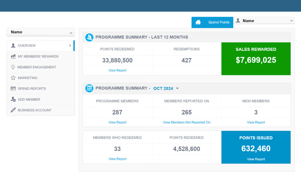View Report under Points Redeemed 33,880,500
The height and width of the screenshot is (177, 301).
pos(117,70)
